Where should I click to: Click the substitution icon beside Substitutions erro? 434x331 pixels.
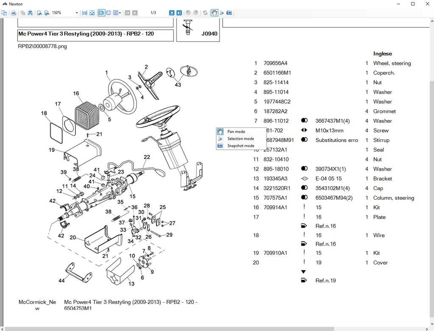click(x=304, y=140)
